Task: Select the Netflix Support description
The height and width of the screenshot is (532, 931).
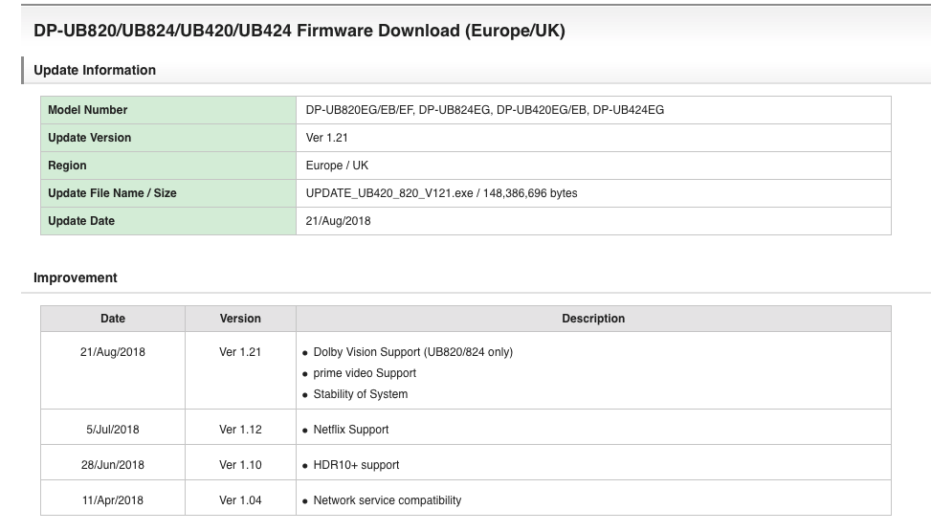Action: (350, 430)
